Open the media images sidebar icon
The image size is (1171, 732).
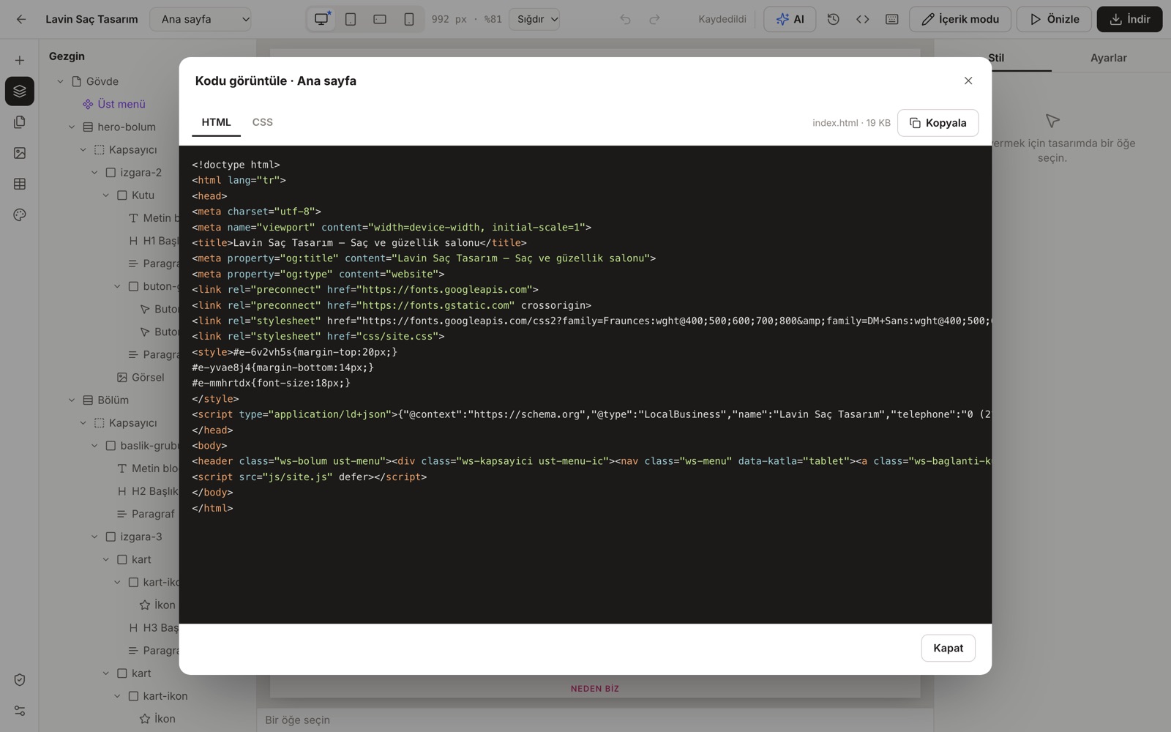coord(20,153)
